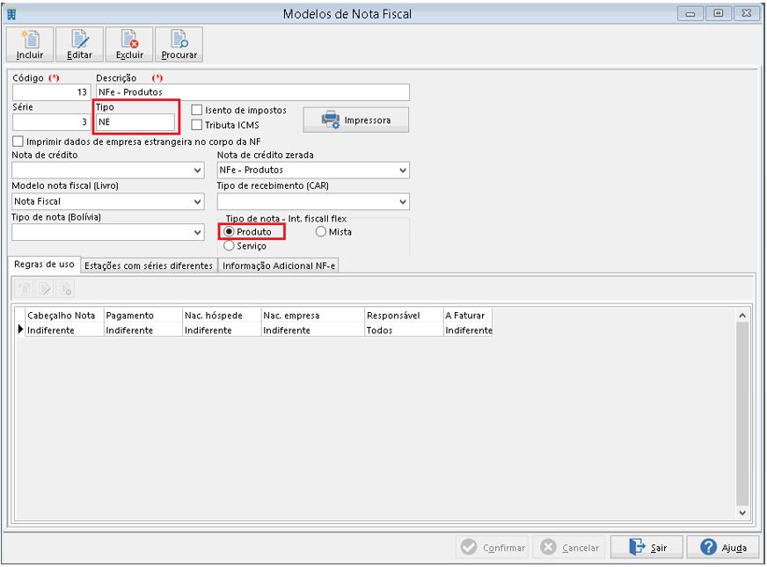The image size is (767, 567).
Task: Click the disabled edit rule icon
Action: click(x=45, y=289)
